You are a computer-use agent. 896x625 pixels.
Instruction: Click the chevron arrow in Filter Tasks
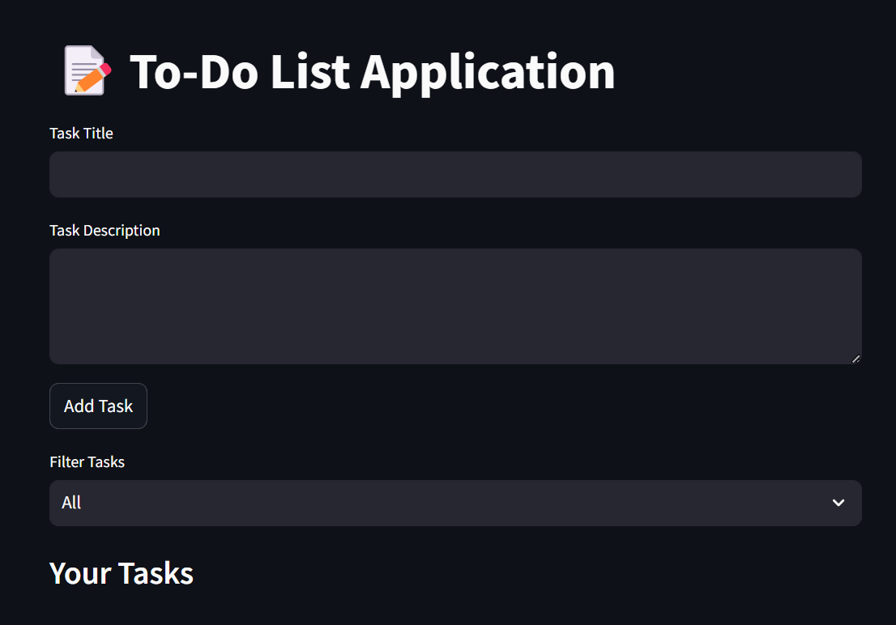838,503
